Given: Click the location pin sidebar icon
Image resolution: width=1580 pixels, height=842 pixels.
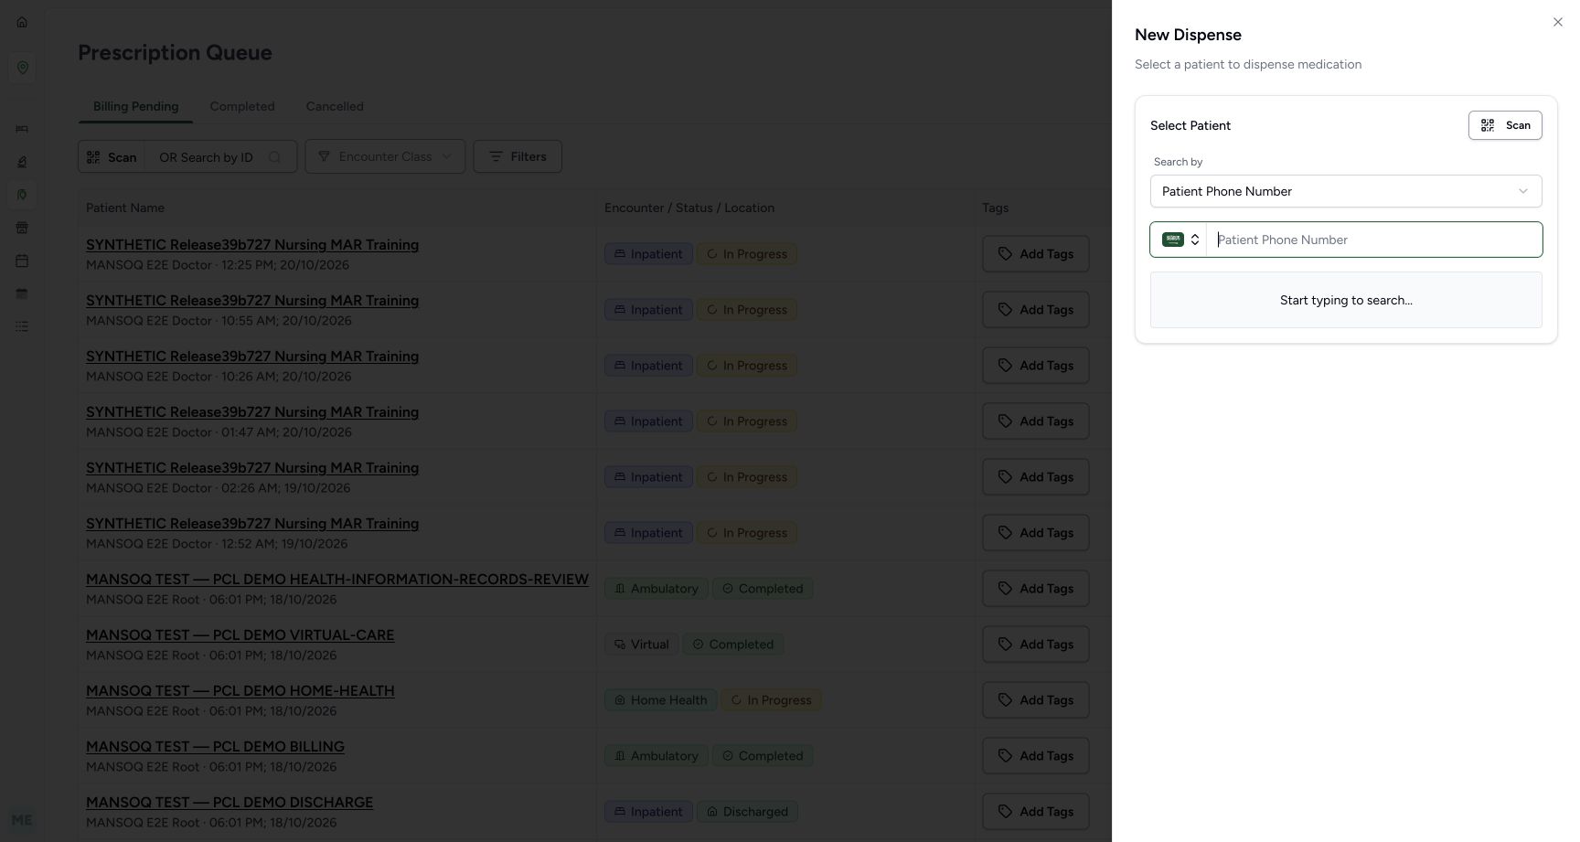Looking at the screenshot, I should tap(22, 68).
